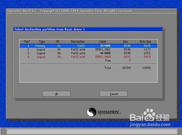Click the total data size 13890
The height and width of the screenshot is (135, 182).
146,68
